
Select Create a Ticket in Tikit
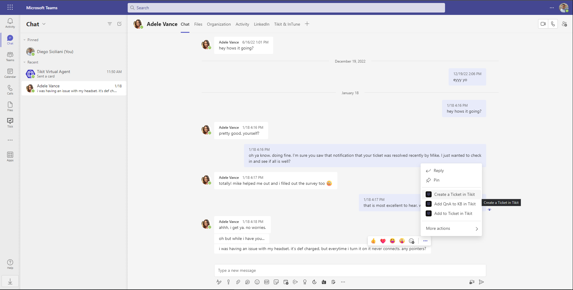pos(454,194)
